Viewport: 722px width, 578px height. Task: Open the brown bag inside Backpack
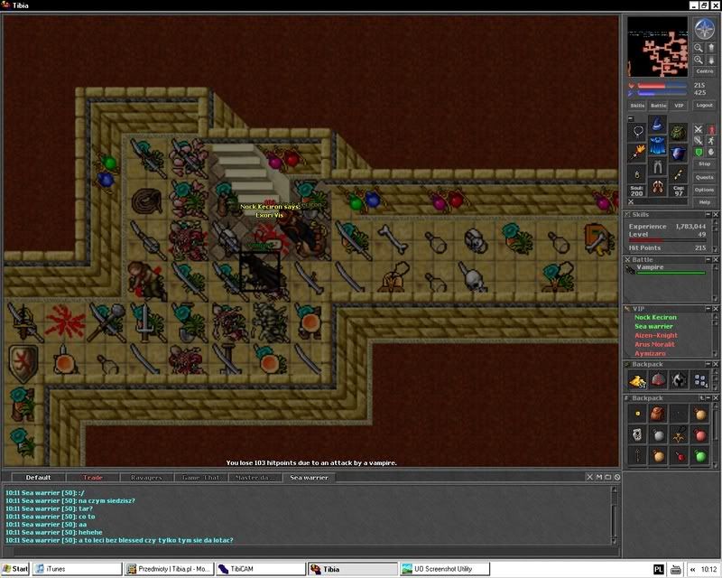[x=659, y=414]
